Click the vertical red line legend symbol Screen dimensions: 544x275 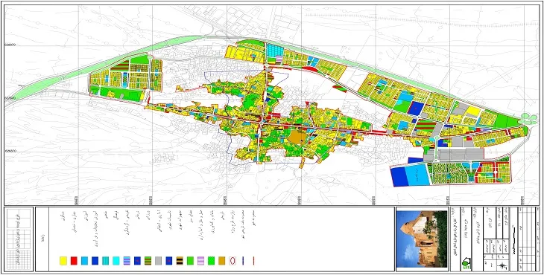tap(254, 261)
